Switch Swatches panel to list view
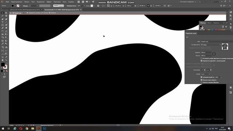Screen dimensions: 233x131 pos(223,27)
